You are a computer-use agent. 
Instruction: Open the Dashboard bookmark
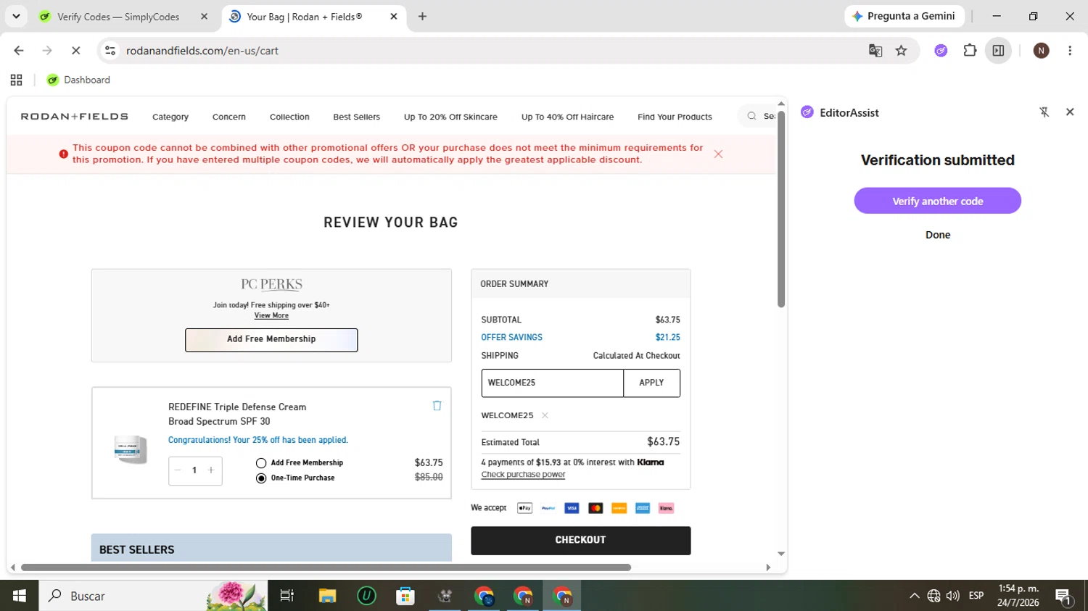point(78,80)
